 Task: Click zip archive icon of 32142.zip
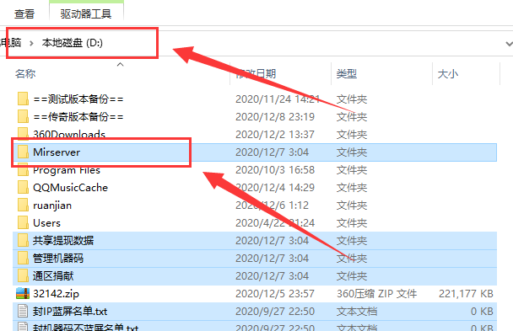point(23,293)
